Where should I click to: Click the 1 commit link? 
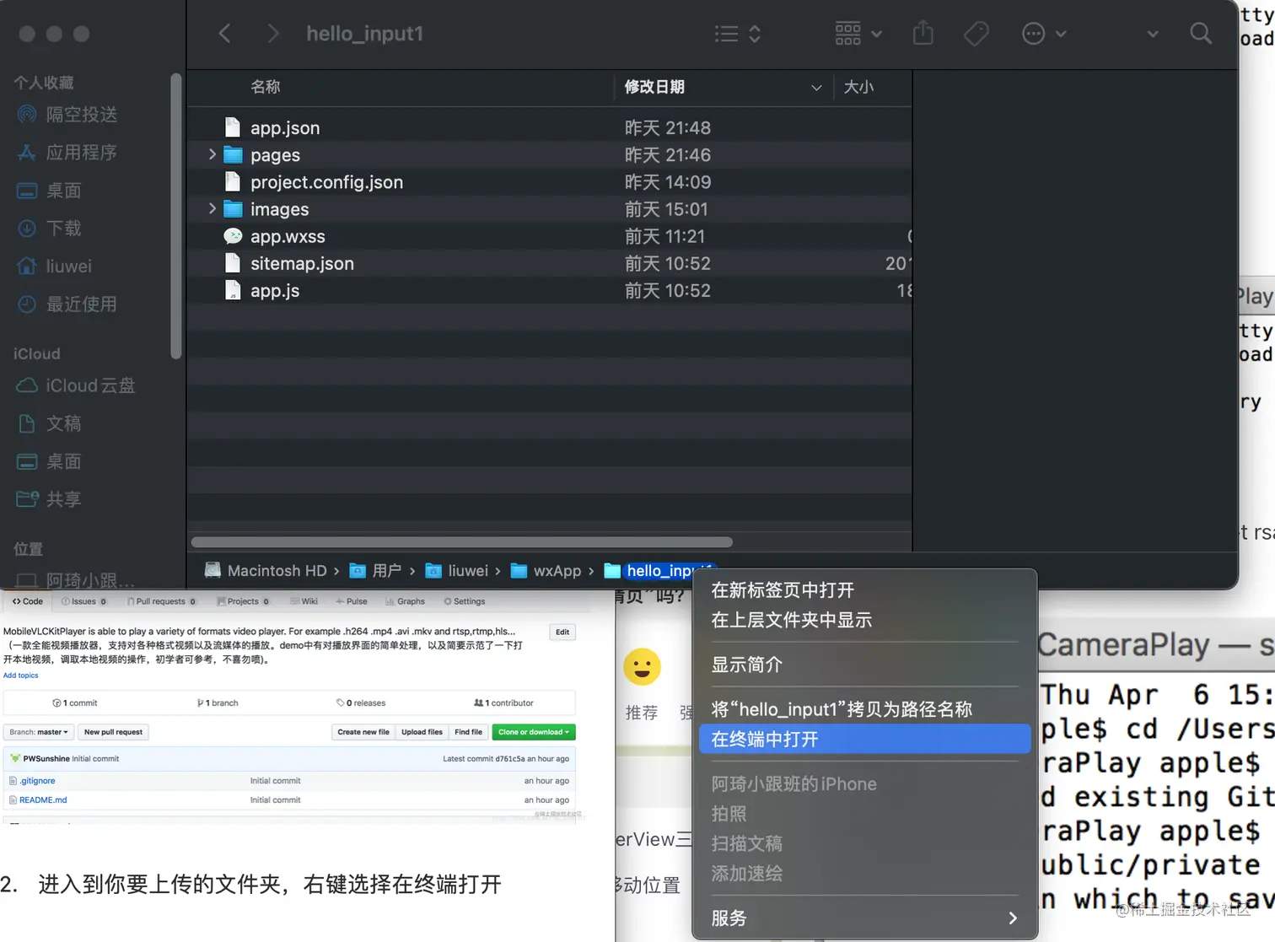(75, 702)
